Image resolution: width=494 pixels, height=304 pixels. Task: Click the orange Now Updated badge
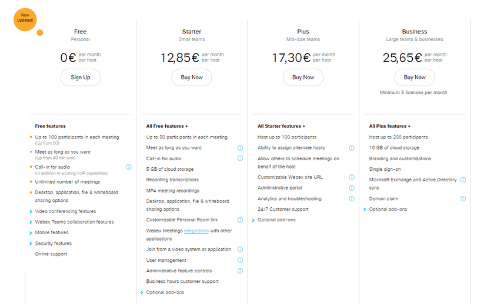pyautogui.click(x=25, y=18)
